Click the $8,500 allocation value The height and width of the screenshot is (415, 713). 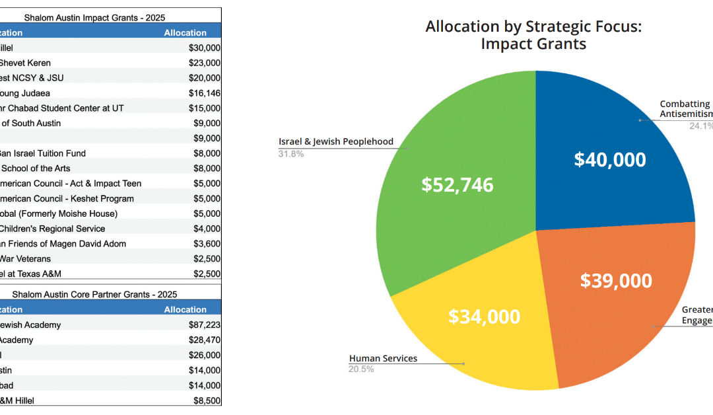tap(207, 400)
